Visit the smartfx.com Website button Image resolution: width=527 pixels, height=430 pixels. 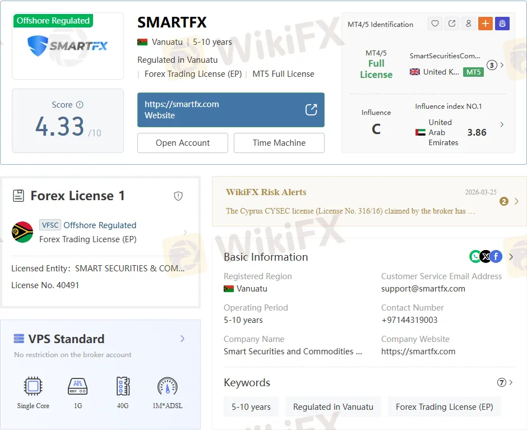coord(230,110)
